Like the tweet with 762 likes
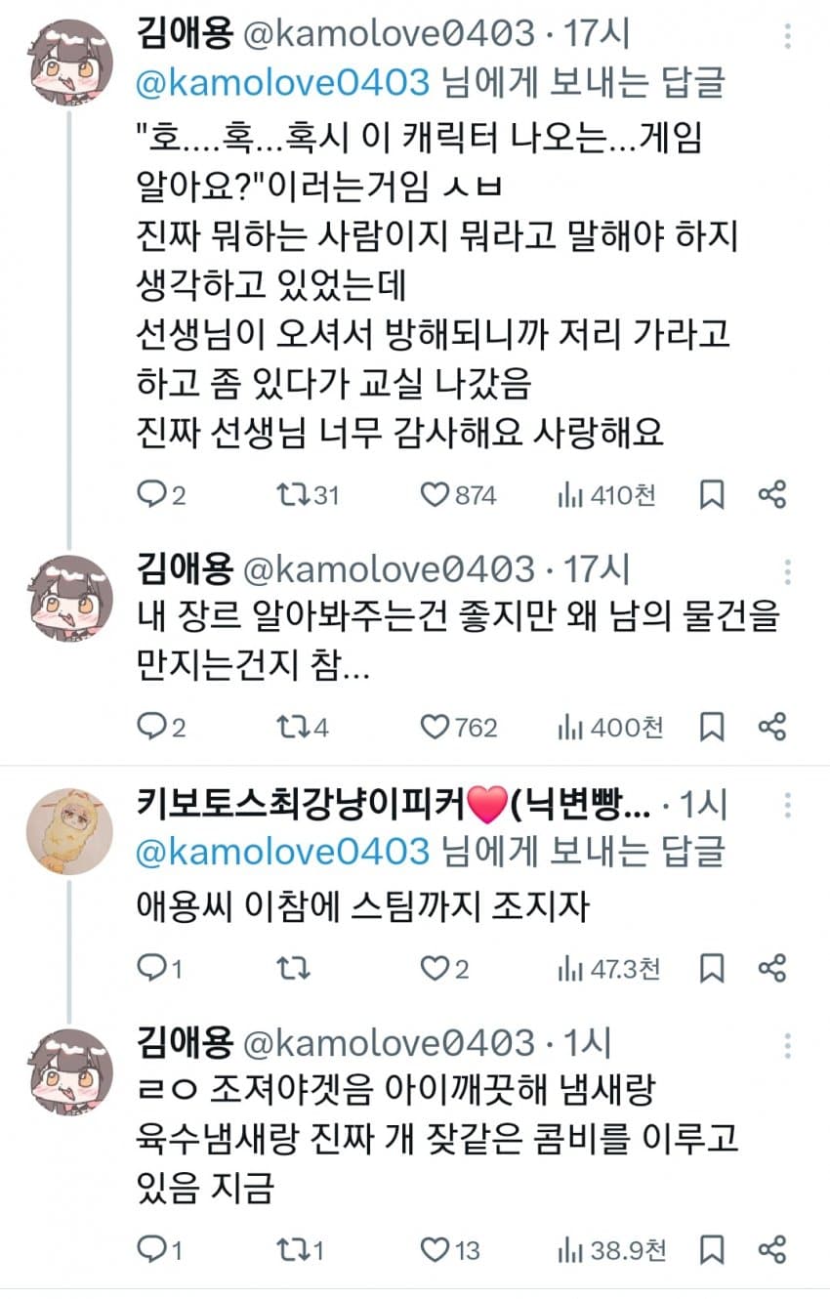The height and width of the screenshot is (1299, 830). click(x=435, y=727)
